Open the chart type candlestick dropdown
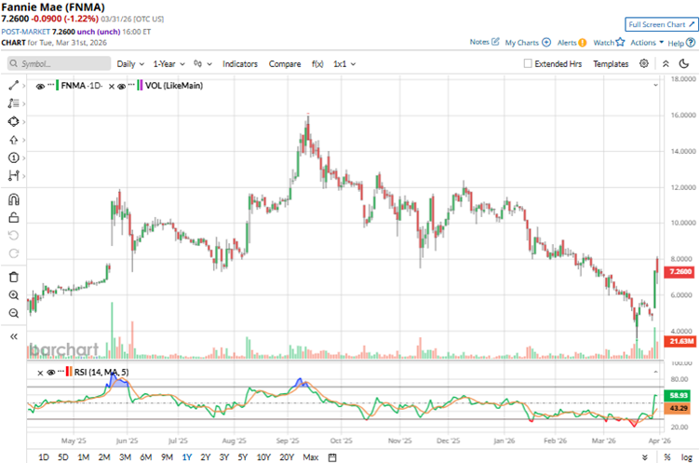The width and height of the screenshot is (700, 463). (203, 64)
